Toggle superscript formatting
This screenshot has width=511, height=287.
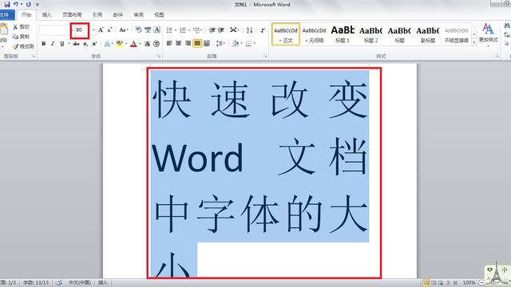(x=94, y=44)
